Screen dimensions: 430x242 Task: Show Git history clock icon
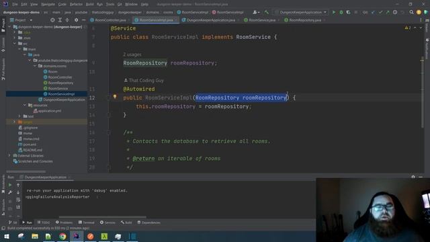pyautogui.click(x=395, y=12)
